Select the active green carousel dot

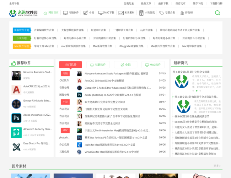coord(197,91)
